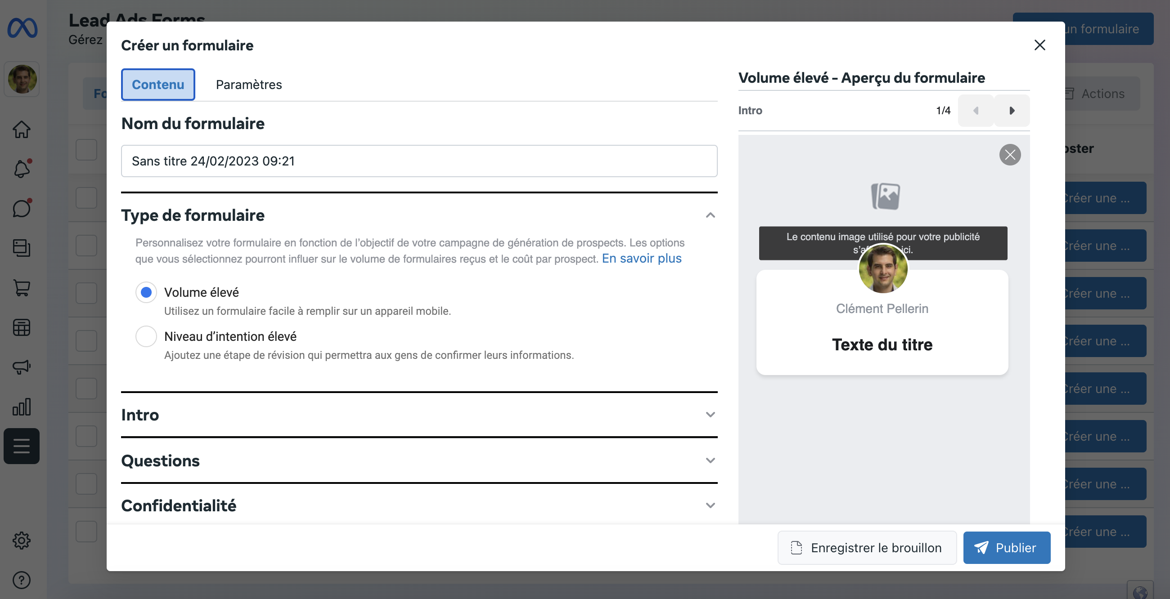Click the help question mark icon
Screen dimensions: 1170x599
click(21, 580)
